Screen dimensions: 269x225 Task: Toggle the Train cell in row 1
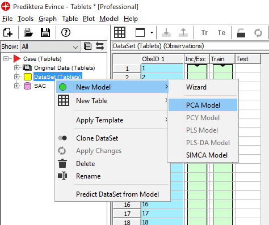222,69
